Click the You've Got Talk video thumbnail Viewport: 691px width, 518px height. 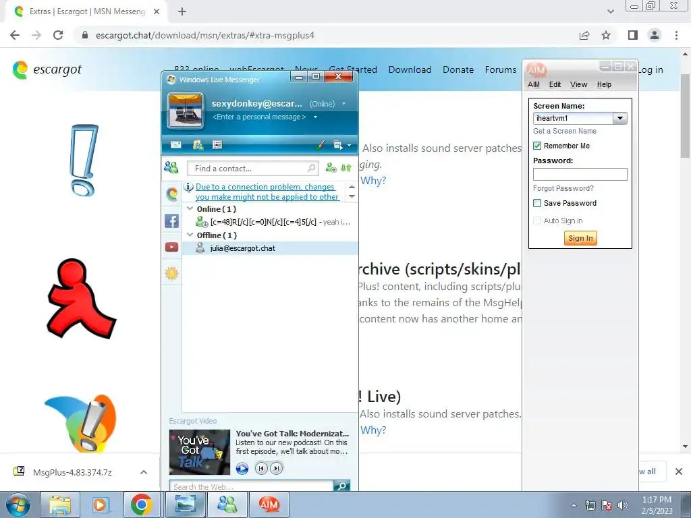click(200, 452)
